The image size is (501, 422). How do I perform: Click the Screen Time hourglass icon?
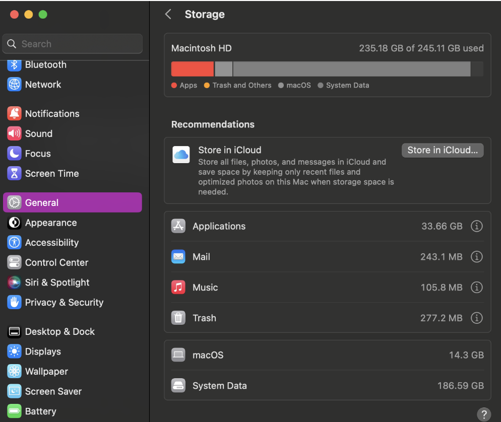click(15, 173)
